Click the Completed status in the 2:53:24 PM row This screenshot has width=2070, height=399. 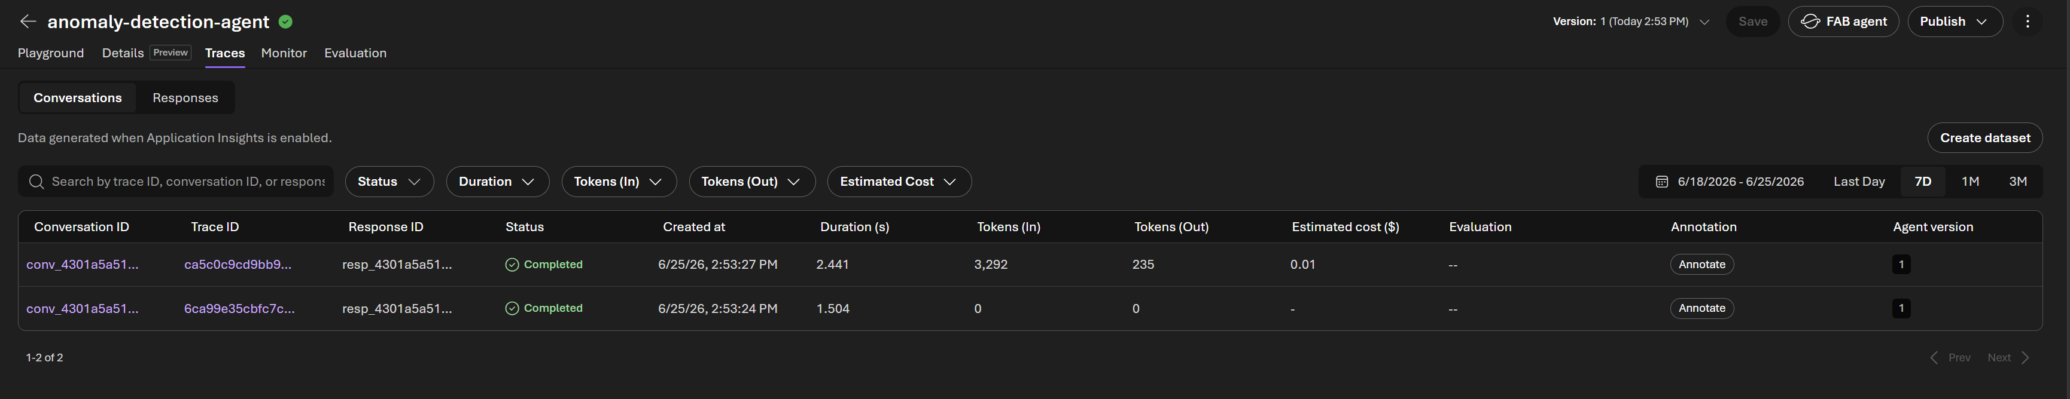pos(544,308)
